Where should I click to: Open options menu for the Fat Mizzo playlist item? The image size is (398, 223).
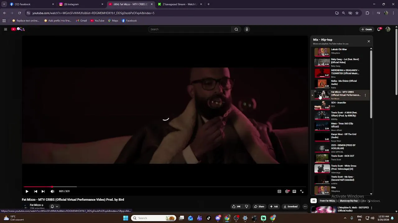coord(365,95)
